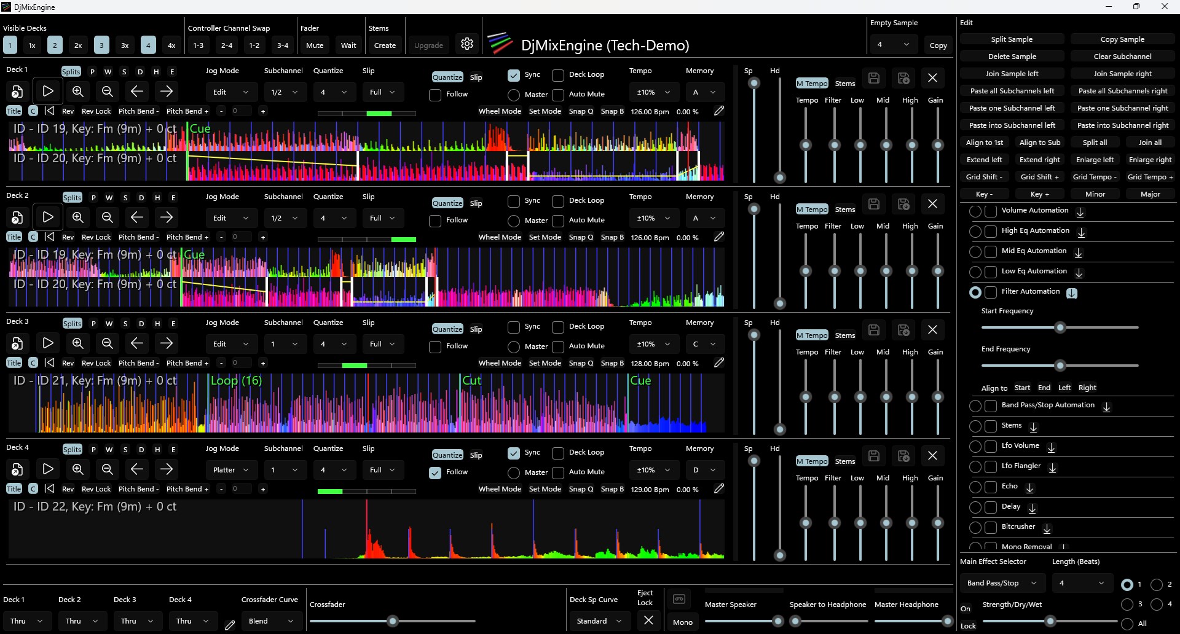Open a track with Deck 4 load file icon
The height and width of the screenshot is (634, 1180).
(17, 469)
